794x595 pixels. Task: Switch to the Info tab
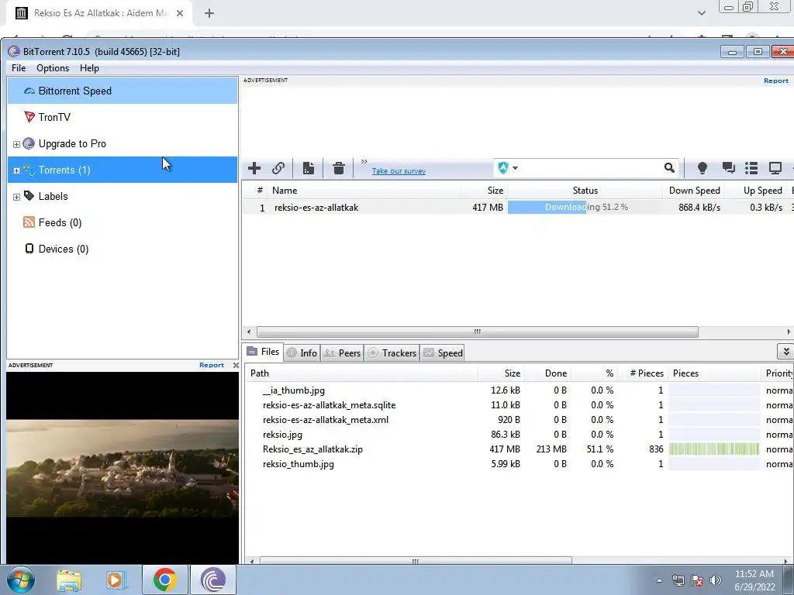[302, 353]
